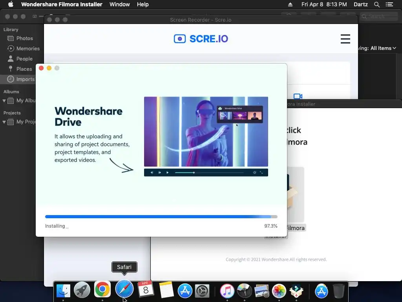The width and height of the screenshot is (402, 302).
Task: Click the 97.3% progress percentage text
Action: pos(271,226)
